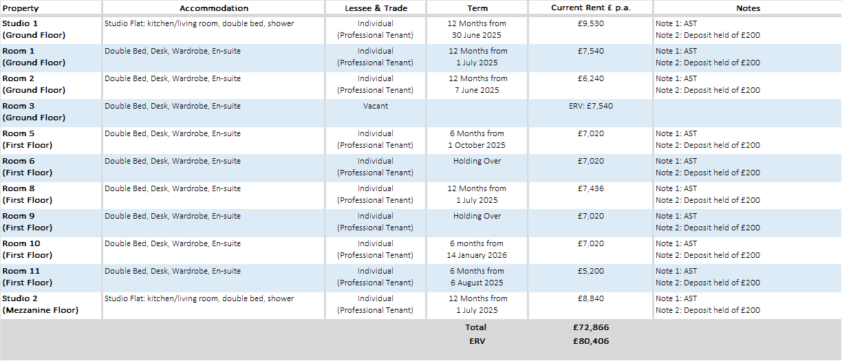Select Studio 2's accommodation description cell
This screenshot has width=842, height=361.
(199, 299)
